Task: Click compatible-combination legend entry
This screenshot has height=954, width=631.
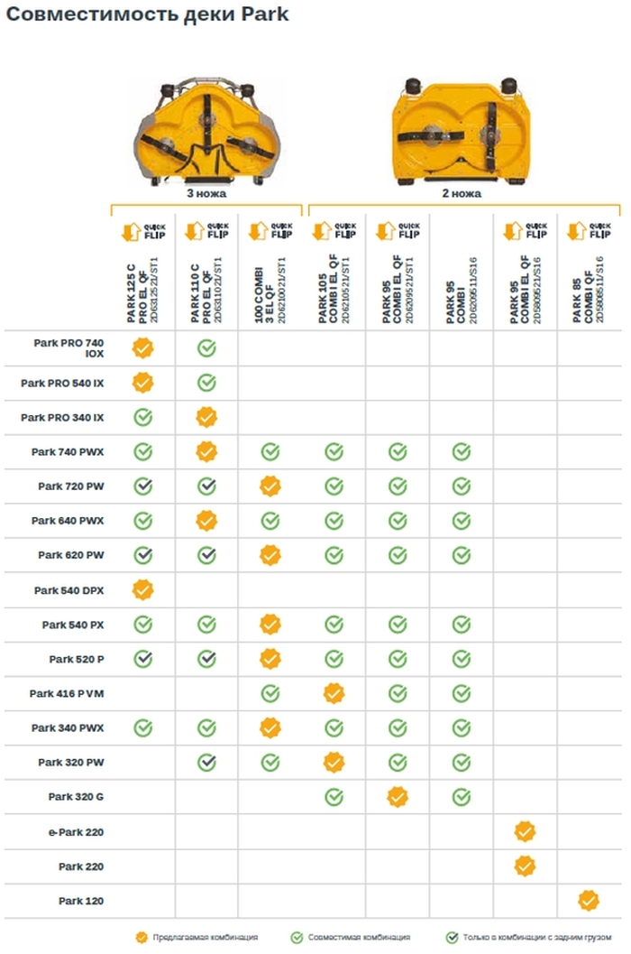Action: coord(351,938)
